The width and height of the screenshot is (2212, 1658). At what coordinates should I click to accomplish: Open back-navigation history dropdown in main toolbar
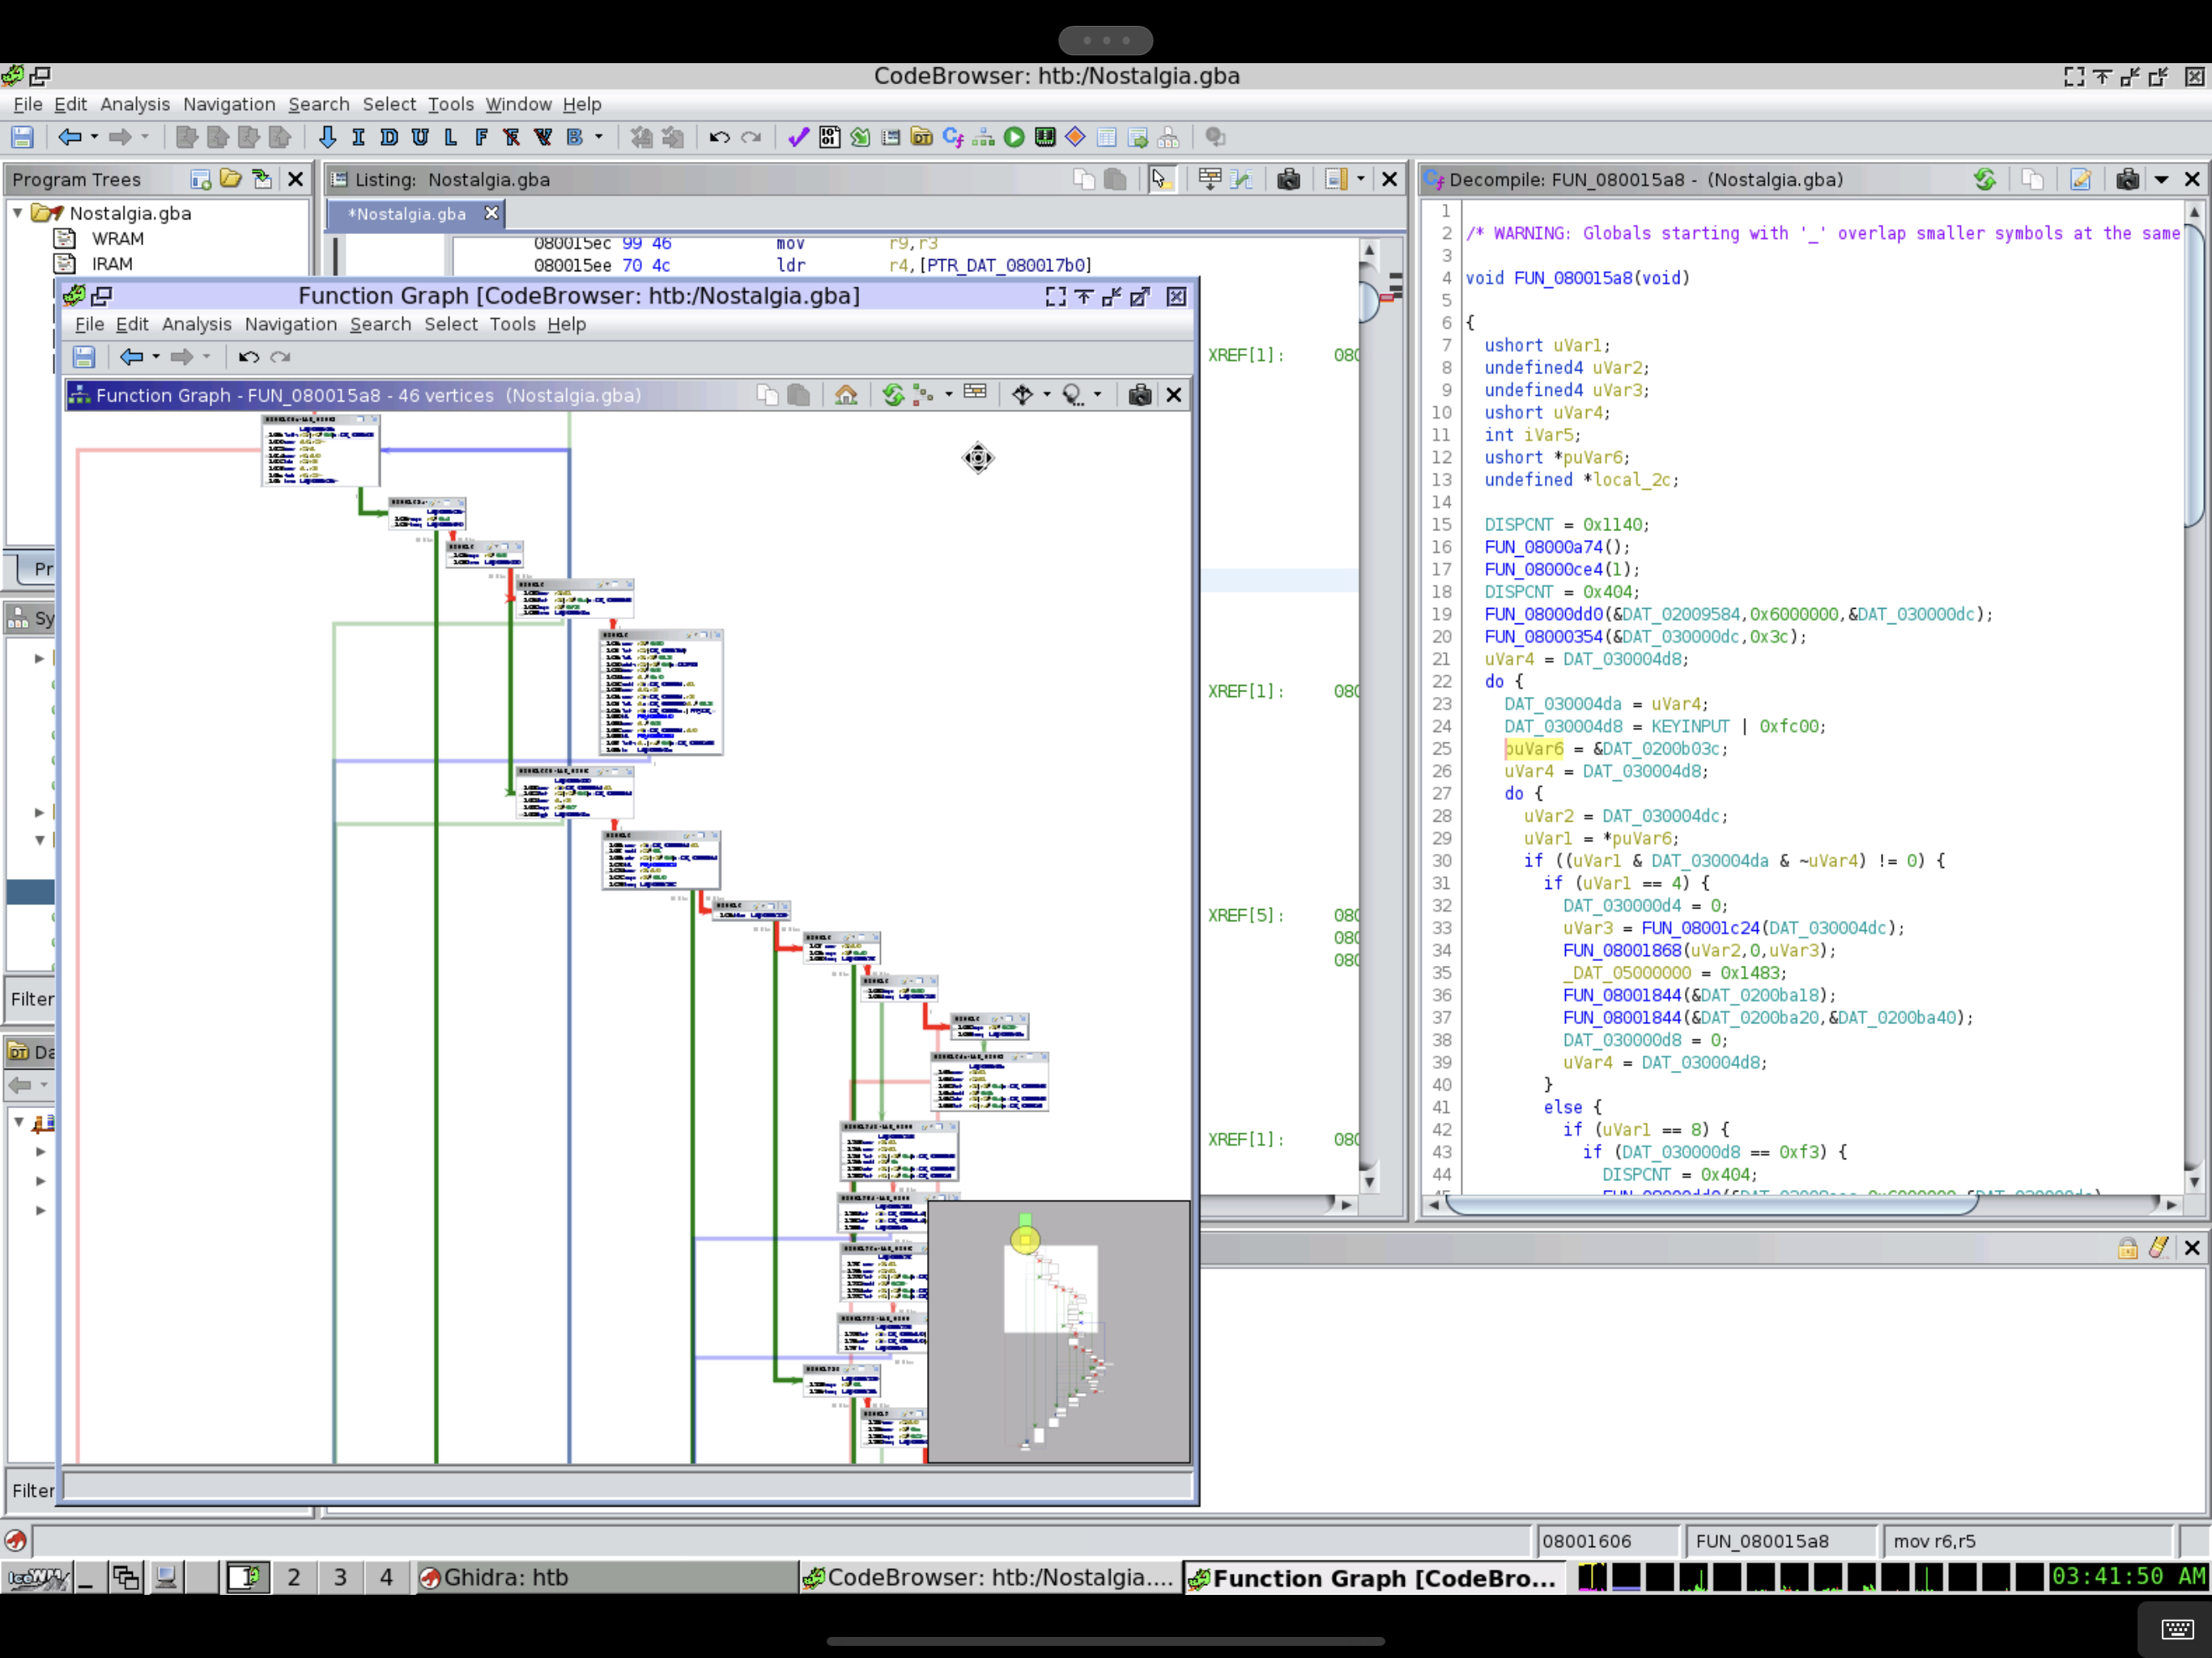tap(94, 137)
